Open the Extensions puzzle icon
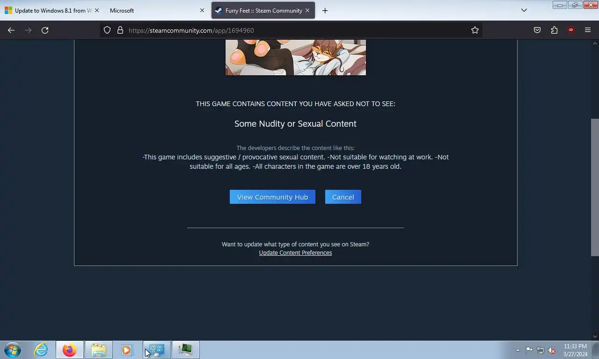599x359 pixels. pyautogui.click(x=554, y=30)
